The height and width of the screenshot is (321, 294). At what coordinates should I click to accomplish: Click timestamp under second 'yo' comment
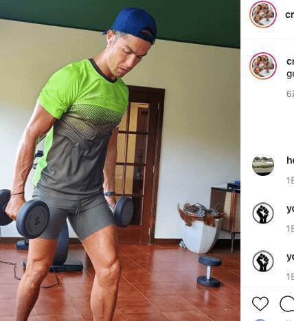coord(291,276)
